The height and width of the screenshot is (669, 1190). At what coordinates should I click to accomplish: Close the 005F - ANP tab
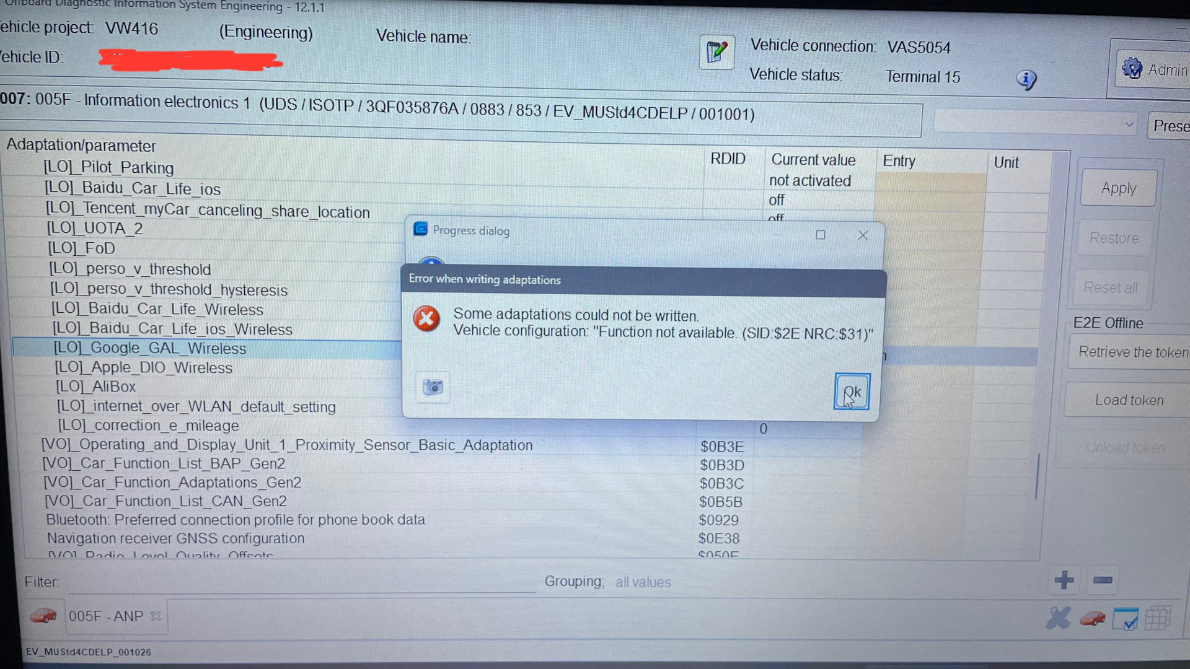click(x=154, y=616)
